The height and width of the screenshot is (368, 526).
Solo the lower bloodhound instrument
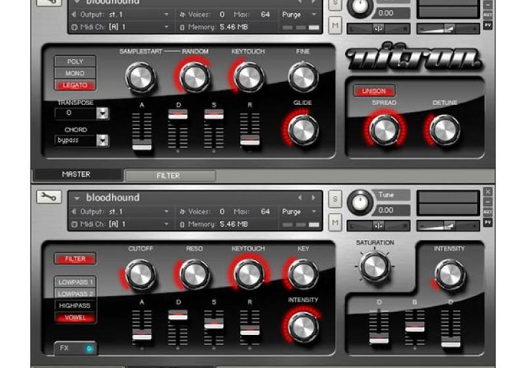click(335, 199)
